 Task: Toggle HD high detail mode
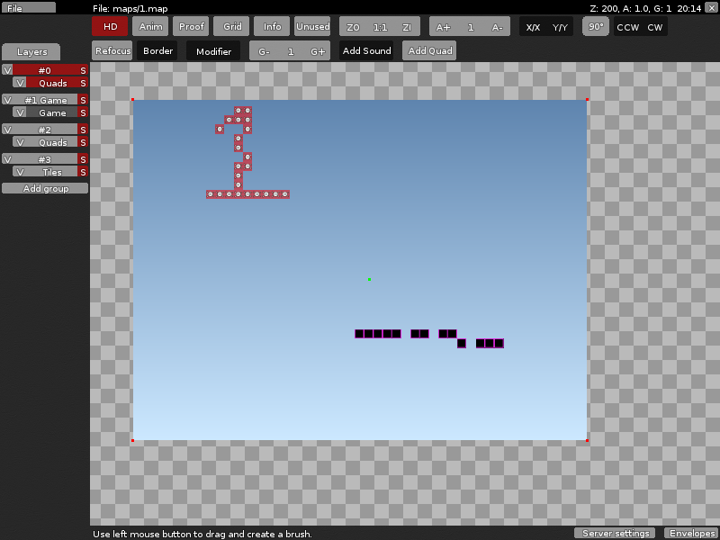click(110, 27)
